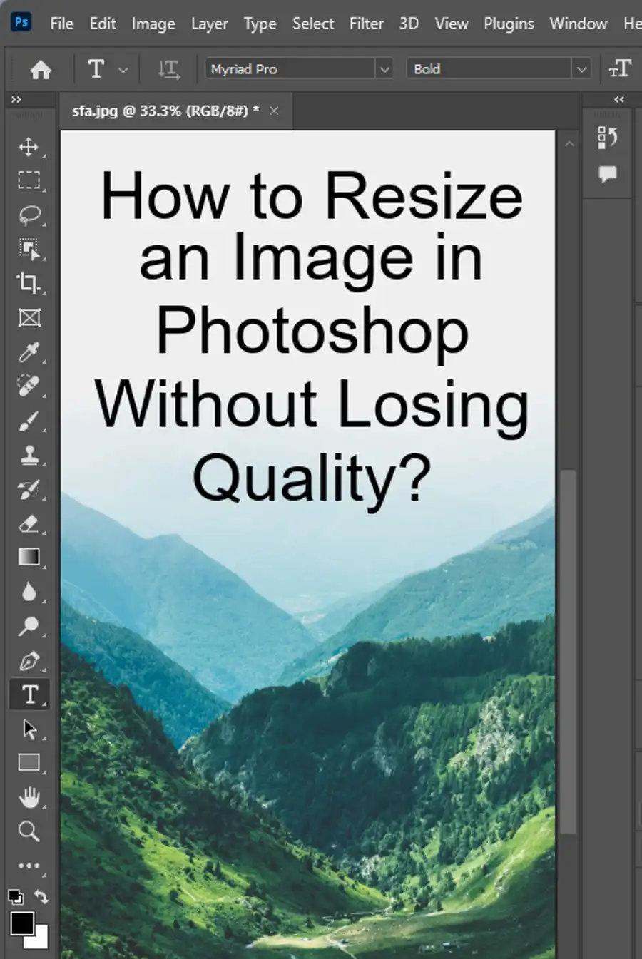Image resolution: width=642 pixels, height=959 pixels.
Task: Select the Hand tool
Action: click(x=29, y=797)
